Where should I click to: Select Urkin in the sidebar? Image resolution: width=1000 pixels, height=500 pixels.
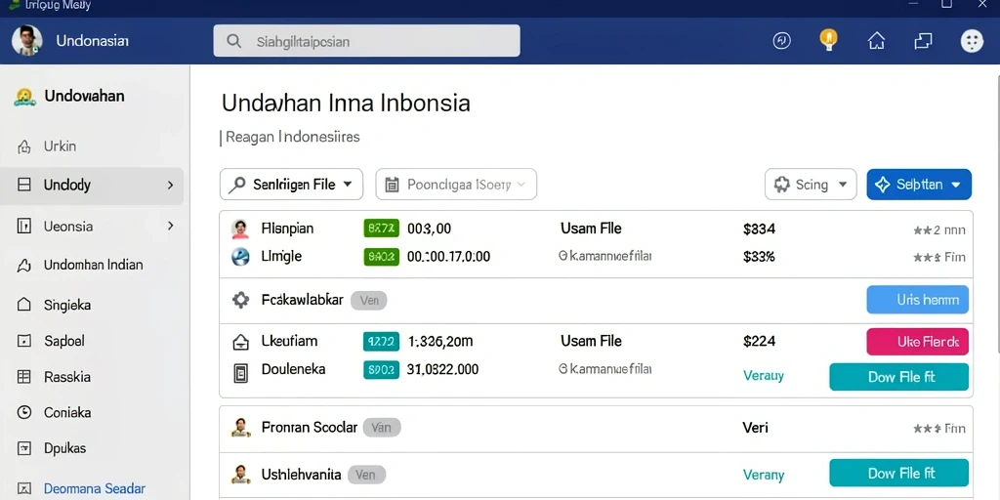(60, 146)
